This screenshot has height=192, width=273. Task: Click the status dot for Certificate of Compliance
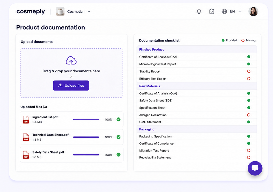coord(249,143)
